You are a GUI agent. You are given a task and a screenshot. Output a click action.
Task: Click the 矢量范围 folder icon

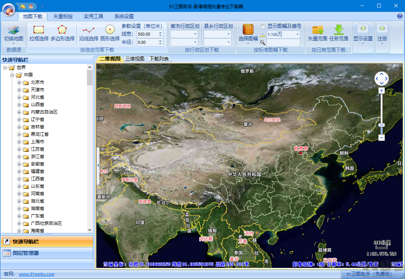317,30
